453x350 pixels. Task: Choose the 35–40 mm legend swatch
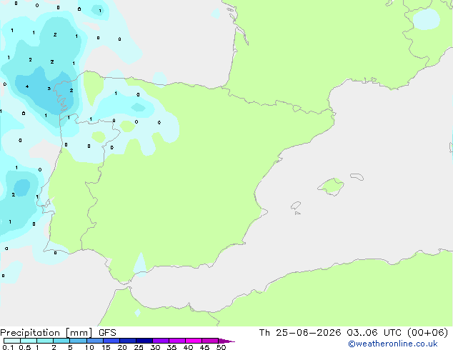point(177,341)
